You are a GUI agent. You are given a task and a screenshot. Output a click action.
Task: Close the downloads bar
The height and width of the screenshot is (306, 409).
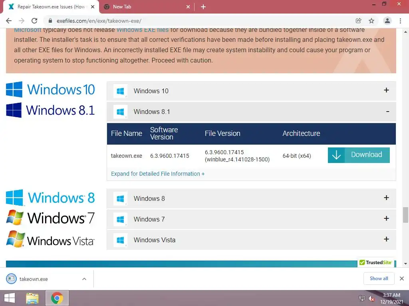(x=402, y=279)
